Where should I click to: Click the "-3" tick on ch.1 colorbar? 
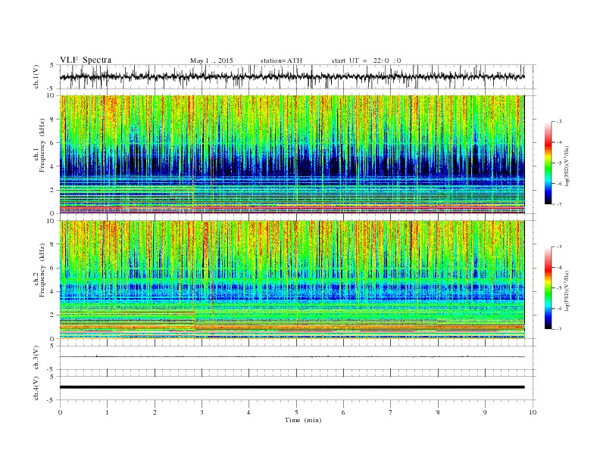558,122
